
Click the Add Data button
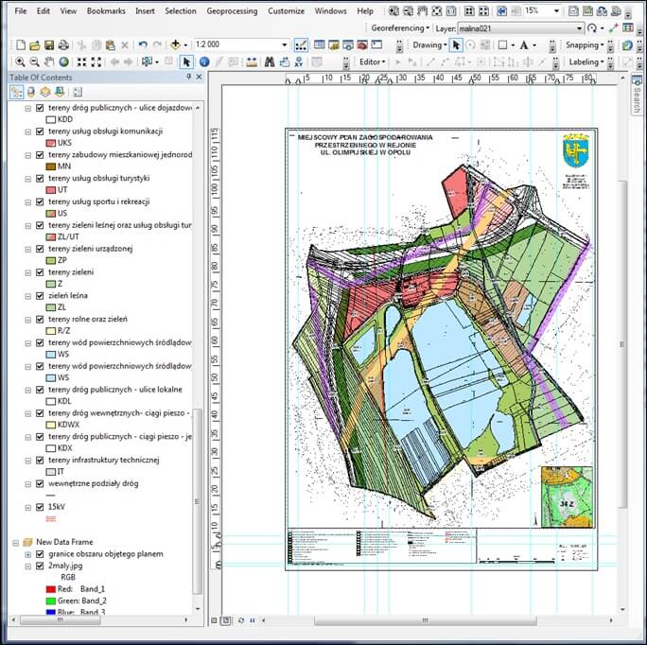pos(175,44)
